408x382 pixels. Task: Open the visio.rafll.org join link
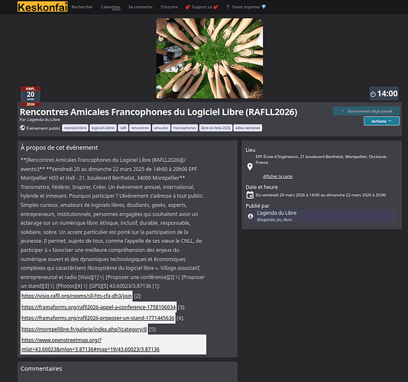[x=76, y=296]
